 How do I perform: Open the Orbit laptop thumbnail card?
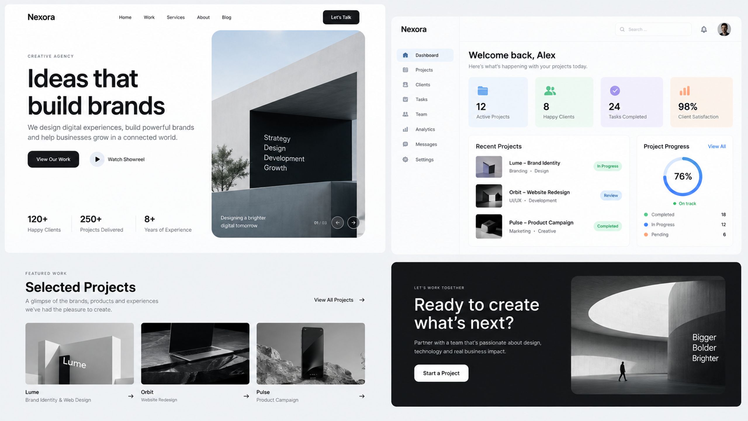point(195,353)
